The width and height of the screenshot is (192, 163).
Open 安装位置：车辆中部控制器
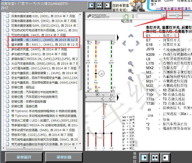coord(29,102)
